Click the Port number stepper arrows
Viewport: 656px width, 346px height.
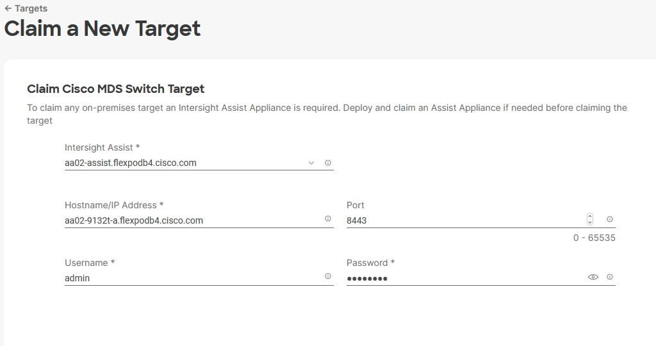[590, 219]
